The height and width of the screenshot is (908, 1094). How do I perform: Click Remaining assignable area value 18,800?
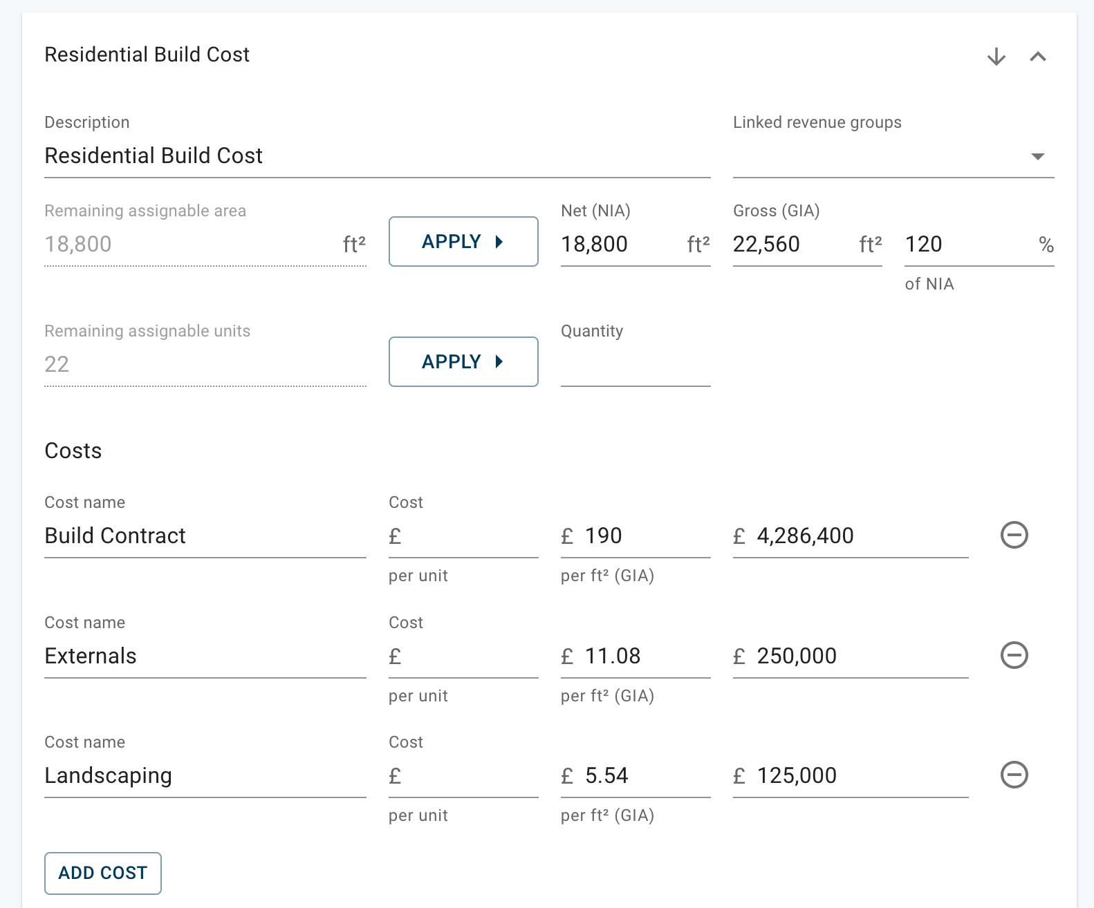(x=78, y=245)
